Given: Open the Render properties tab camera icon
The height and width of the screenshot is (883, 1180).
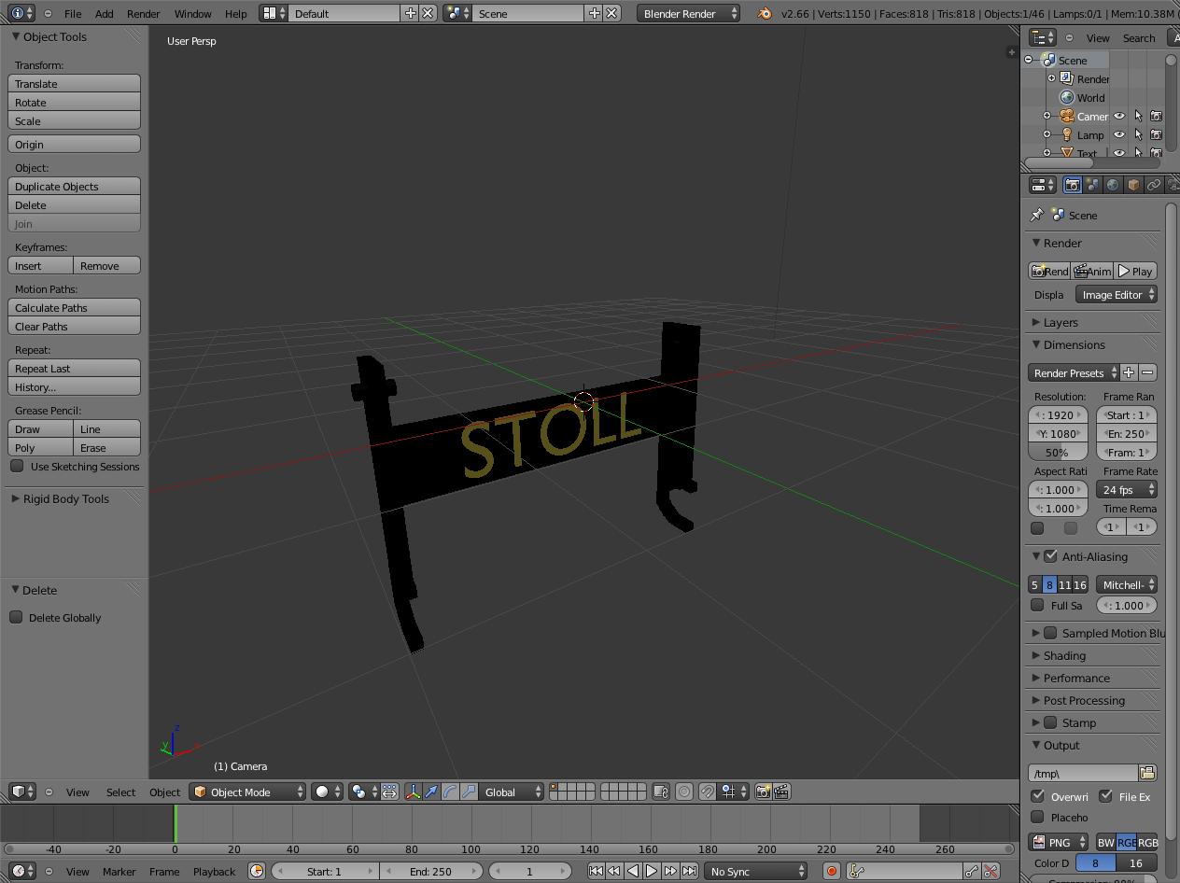Looking at the screenshot, I should click(1072, 185).
